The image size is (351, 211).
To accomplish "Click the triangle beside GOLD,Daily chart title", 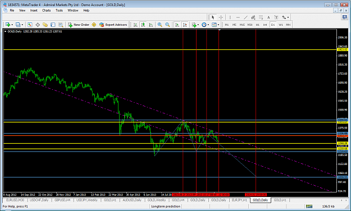I will pos(6,31).
